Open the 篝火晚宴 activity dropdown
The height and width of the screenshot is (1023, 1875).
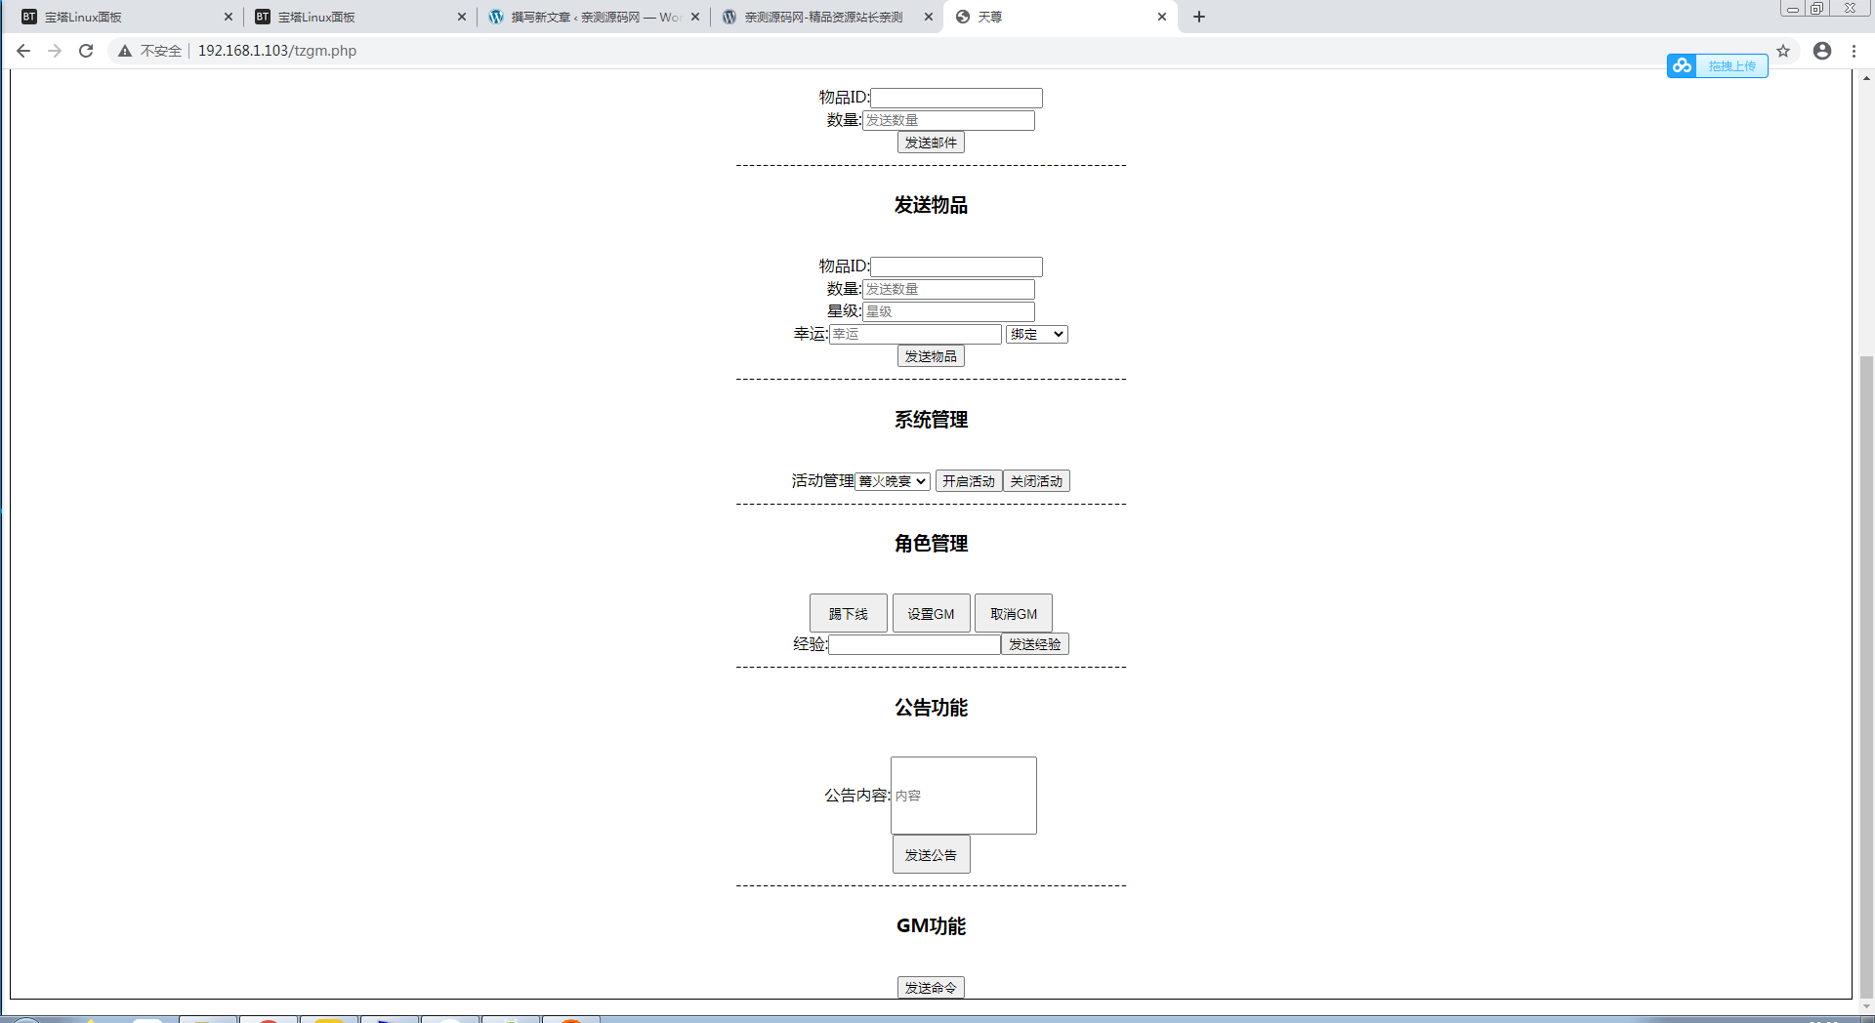892,480
